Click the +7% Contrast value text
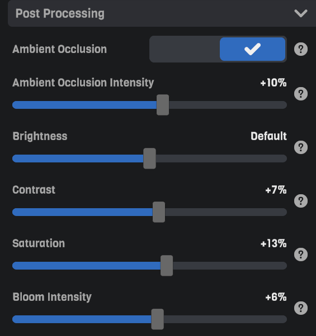 [x=276, y=190]
